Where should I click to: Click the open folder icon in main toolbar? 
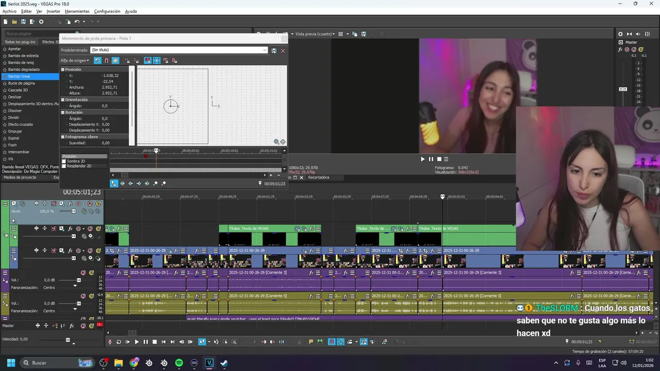pyautogui.click(x=14, y=22)
